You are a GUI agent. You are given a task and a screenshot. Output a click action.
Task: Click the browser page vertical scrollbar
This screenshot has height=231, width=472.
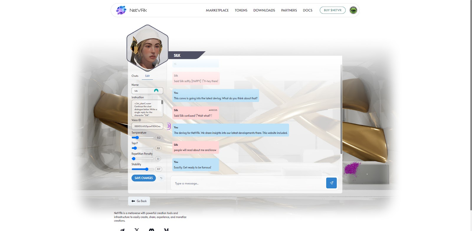pos(471,105)
